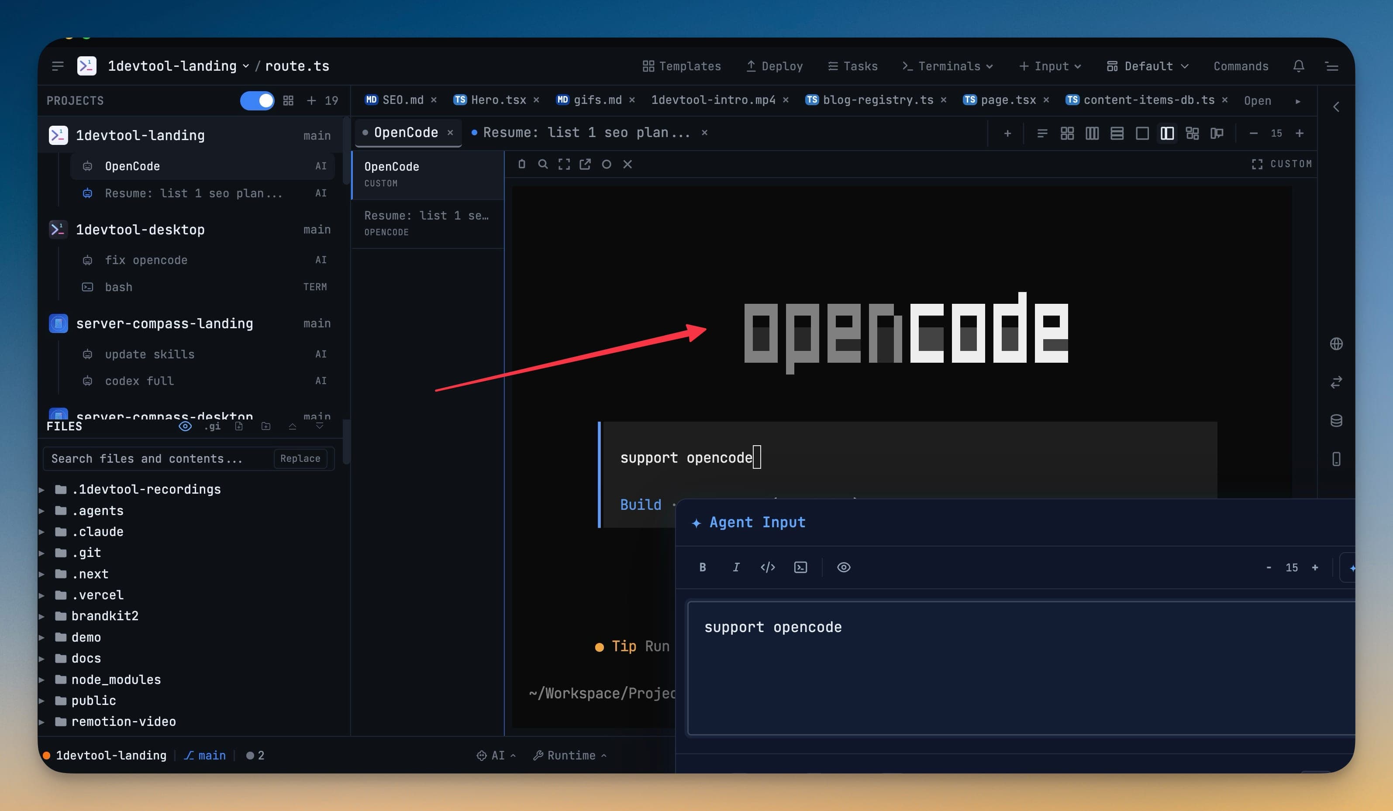Click the main branch in status bar

tap(204, 755)
